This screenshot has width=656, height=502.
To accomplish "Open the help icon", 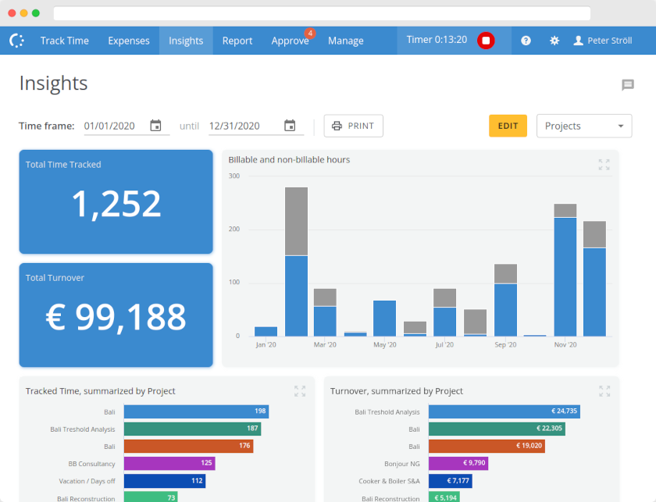I will (526, 40).
